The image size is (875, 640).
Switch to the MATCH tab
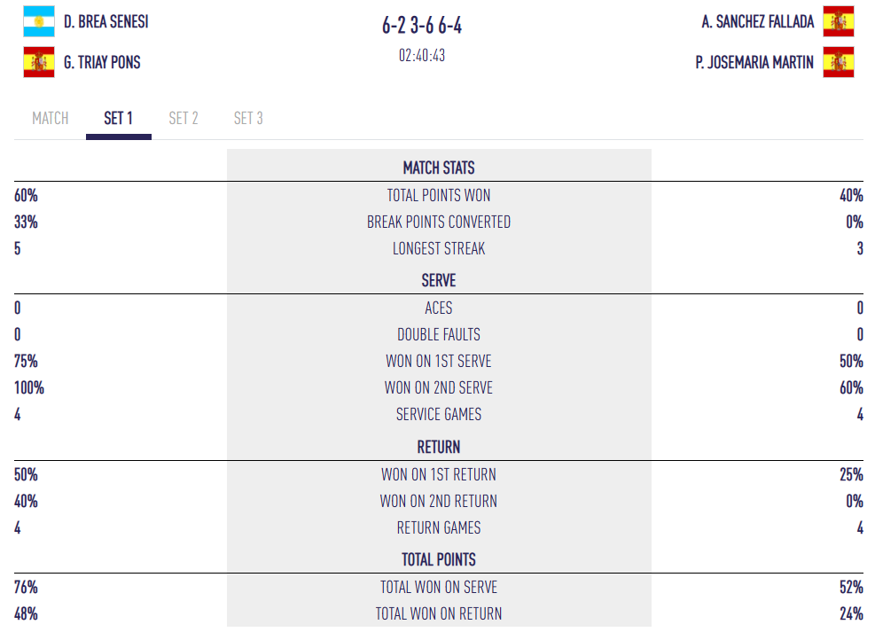50,118
